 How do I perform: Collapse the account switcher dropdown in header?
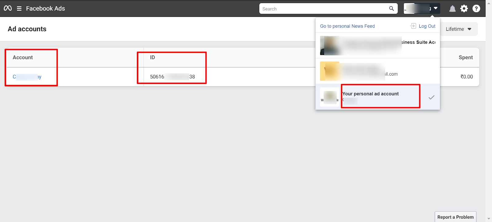[422, 9]
